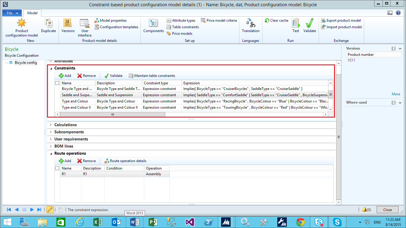This screenshot has width=406, height=228.
Task: Collapse the Route operations section
Action: coord(51,153)
